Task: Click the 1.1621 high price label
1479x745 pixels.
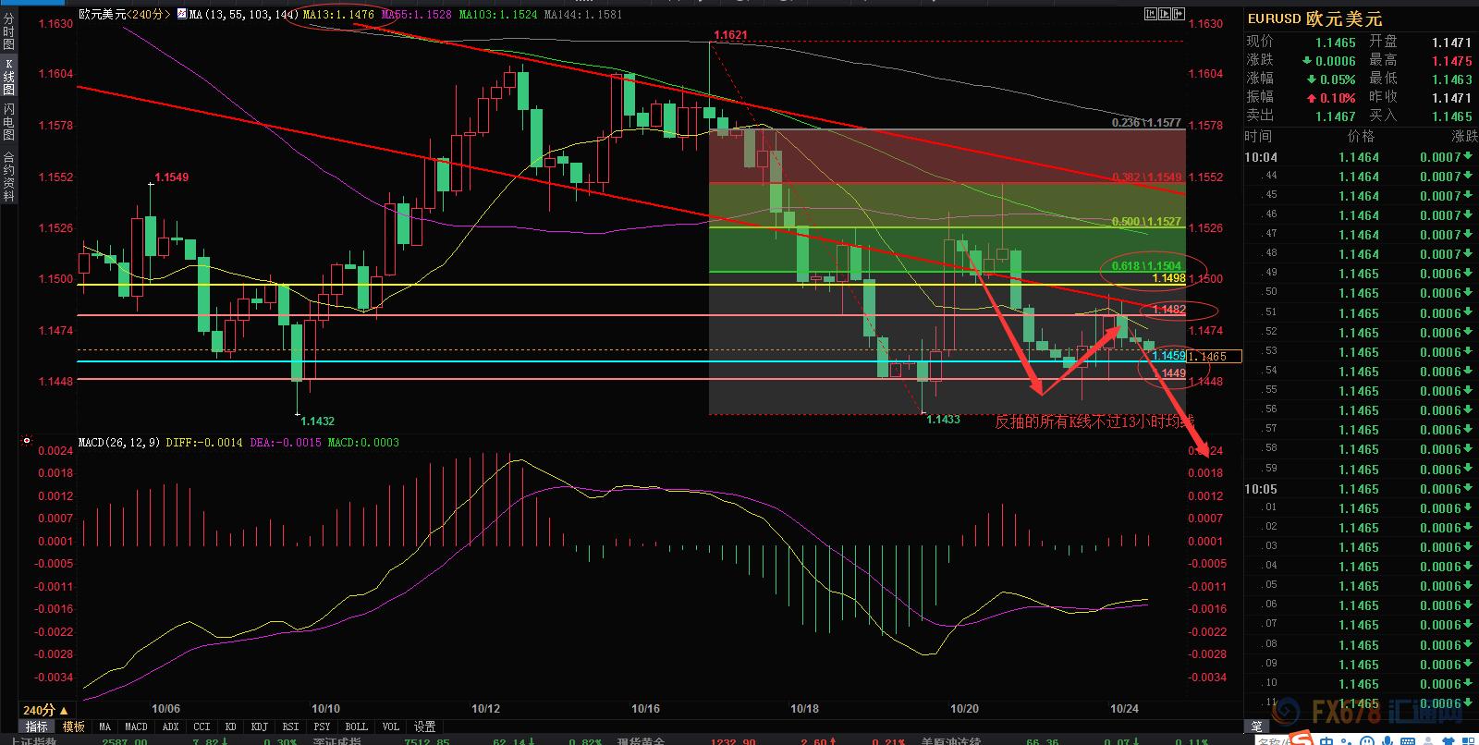Action: (730, 35)
